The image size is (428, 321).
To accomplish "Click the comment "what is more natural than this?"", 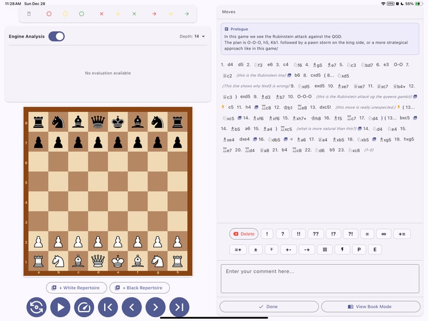I will pyautogui.click(x=327, y=128).
